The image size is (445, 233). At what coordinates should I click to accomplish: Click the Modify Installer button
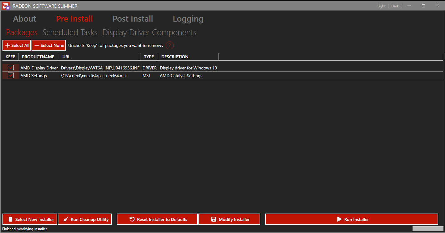click(229, 219)
